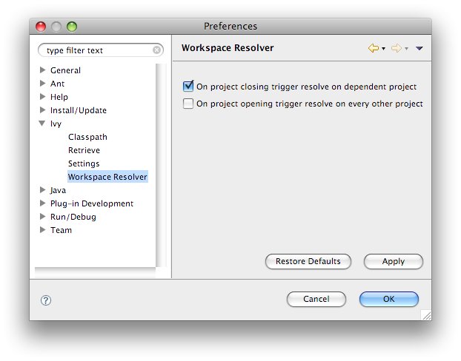Click the Restore Defaults button
461x361 pixels.
coord(308,261)
